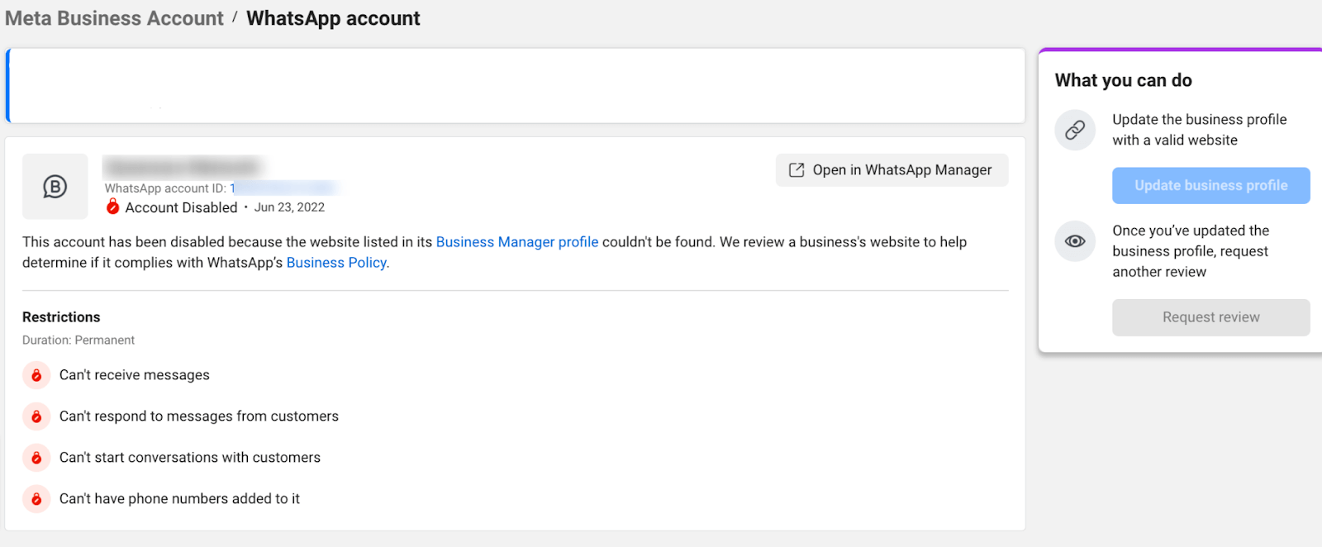Click the WhatsApp account ID label
The width and height of the screenshot is (1322, 547).
[165, 188]
